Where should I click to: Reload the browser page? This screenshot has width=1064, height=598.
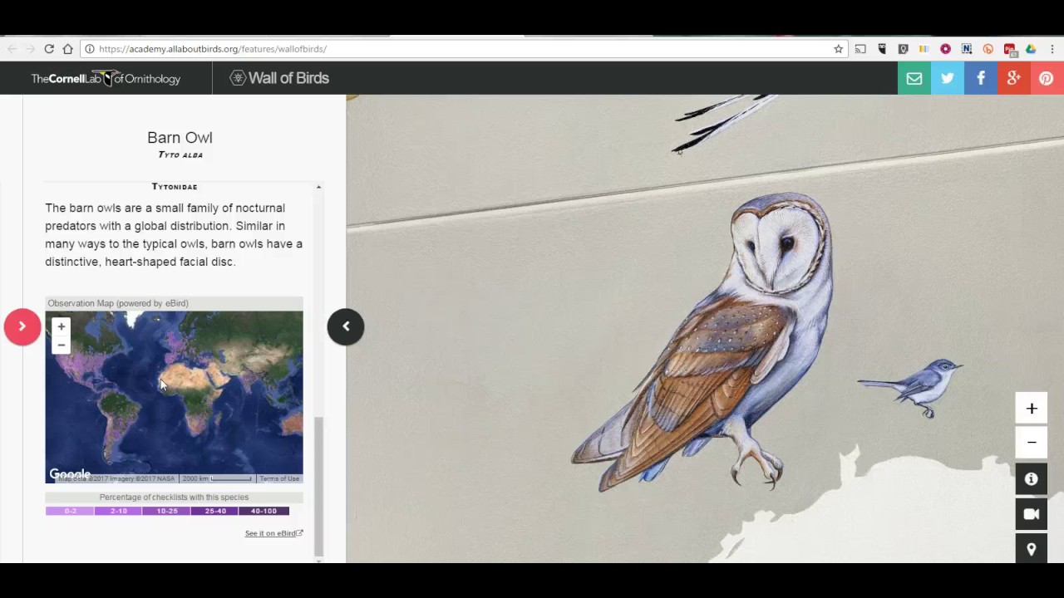click(x=49, y=49)
